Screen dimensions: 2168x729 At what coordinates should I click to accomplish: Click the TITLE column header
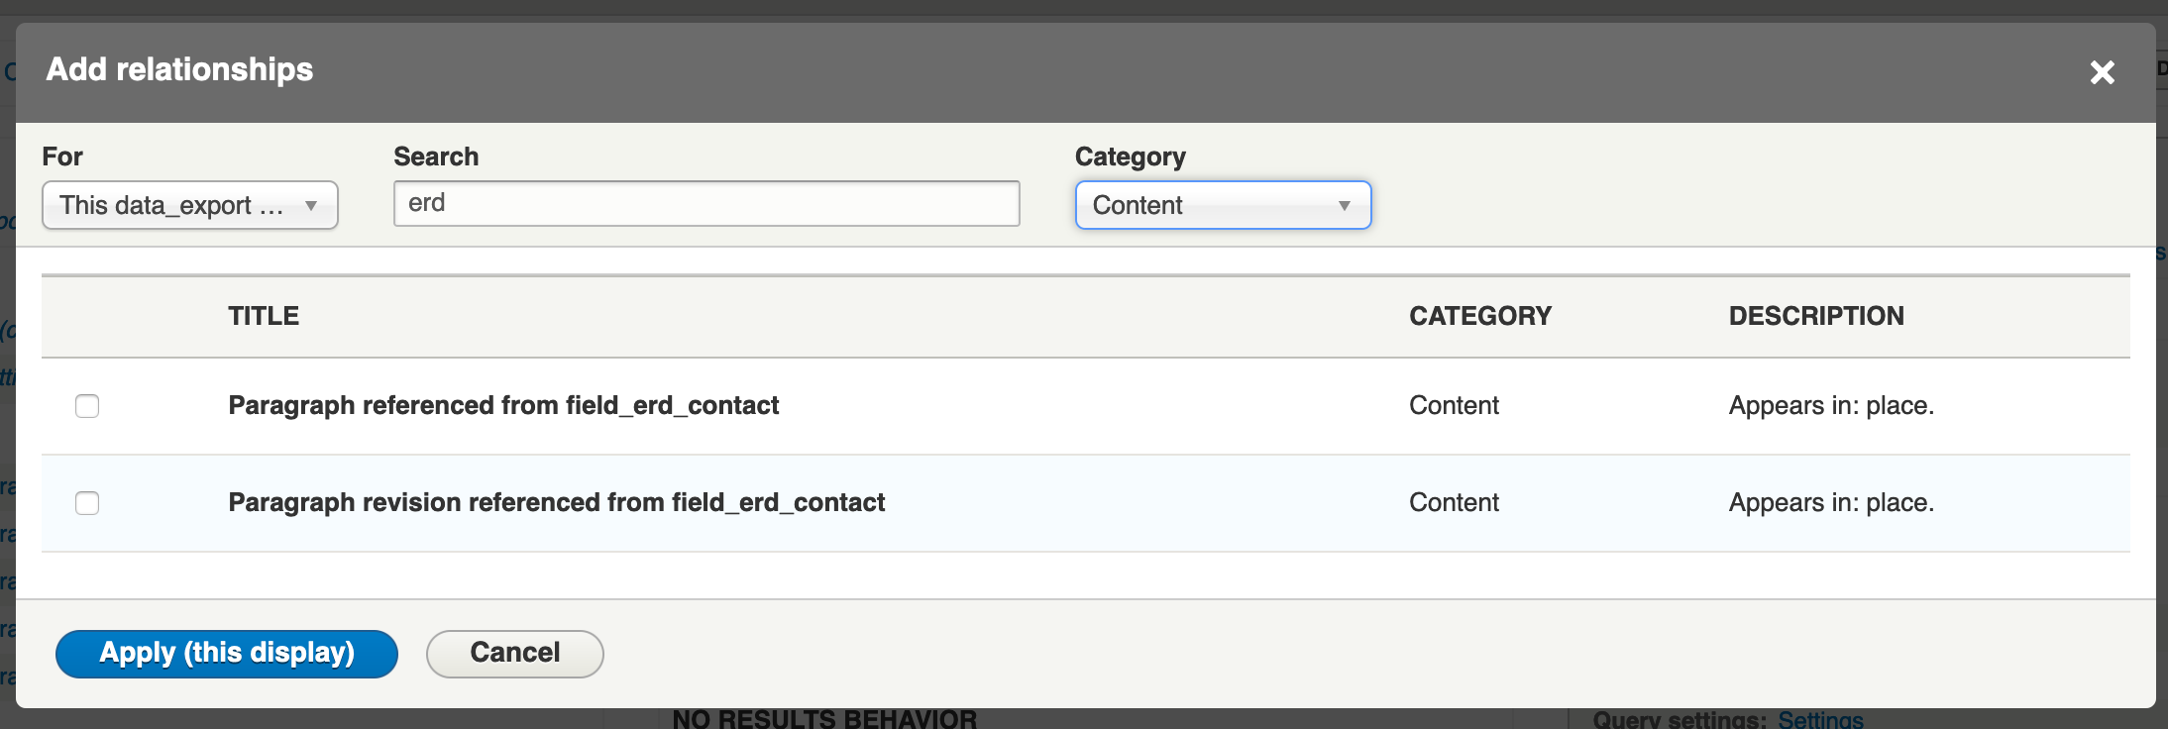point(264,316)
